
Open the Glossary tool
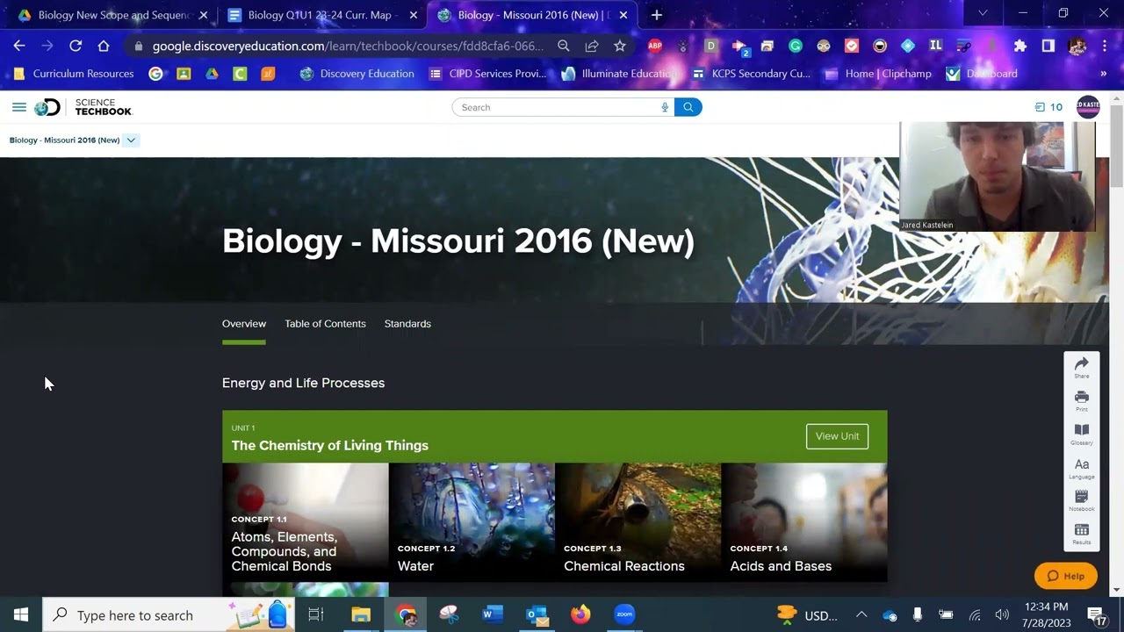pos(1082,434)
